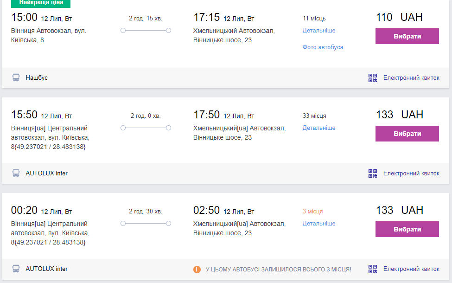Viewport: 452px width, 283px height.
Task: Click Електронний квиток in the Нашбус row
Action: pos(411,78)
